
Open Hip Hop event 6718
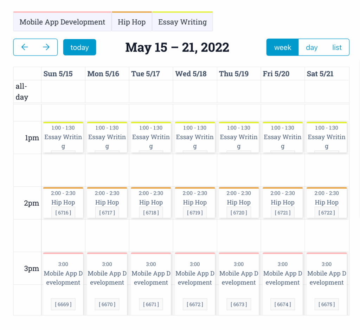pyautogui.click(x=151, y=203)
